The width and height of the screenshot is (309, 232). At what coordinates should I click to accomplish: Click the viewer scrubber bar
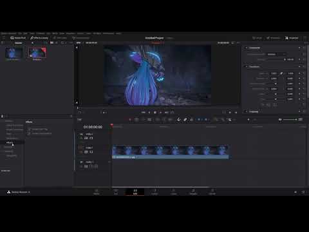(158, 108)
